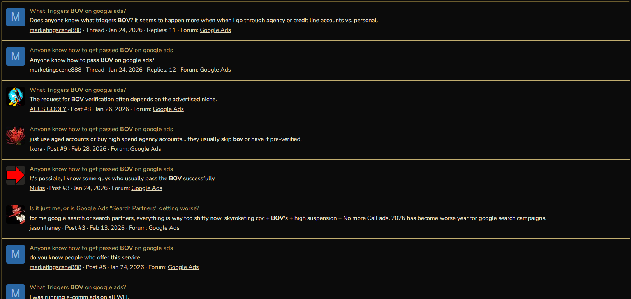Open first "What Triggers BOV on google ads?" thread
This screenshot has height=299, width=631.
pyautogui.click(x=78, y=11)
